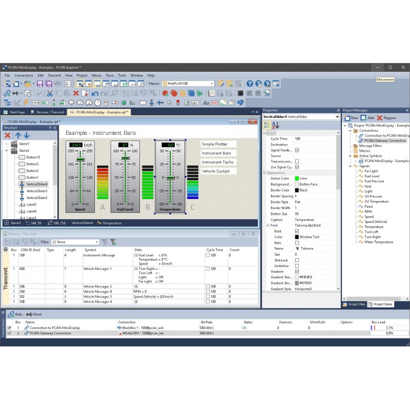Viewport: 410px width, 410px height.
Task: Click the Undo arrow icon
Action: pos(95,93)
